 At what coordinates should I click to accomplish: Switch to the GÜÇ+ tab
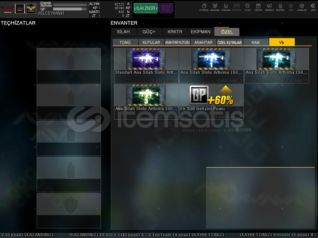click(x=149, y=32)
